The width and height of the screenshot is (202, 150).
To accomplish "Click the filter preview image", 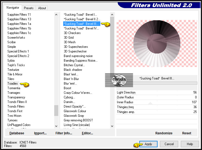I will click(157, 44).
